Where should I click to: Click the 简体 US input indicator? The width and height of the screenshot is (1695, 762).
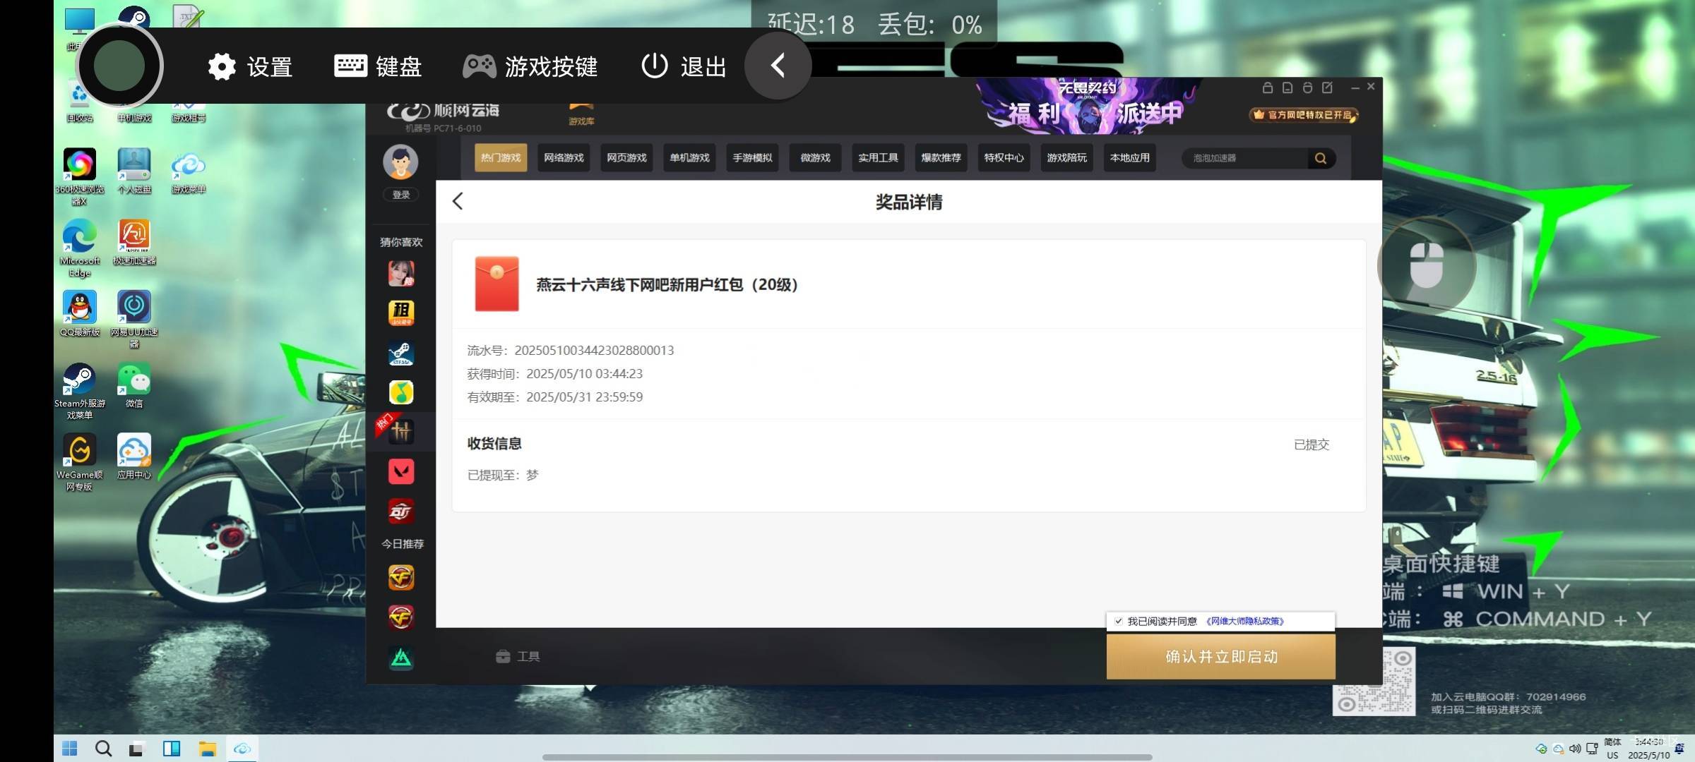(x=1612, y=749)
